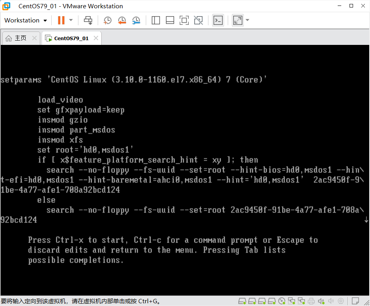Click the 'if [ x$feature_platform_search_hint' line
Viewport: 370px width, 306px height.
(148, 160)
